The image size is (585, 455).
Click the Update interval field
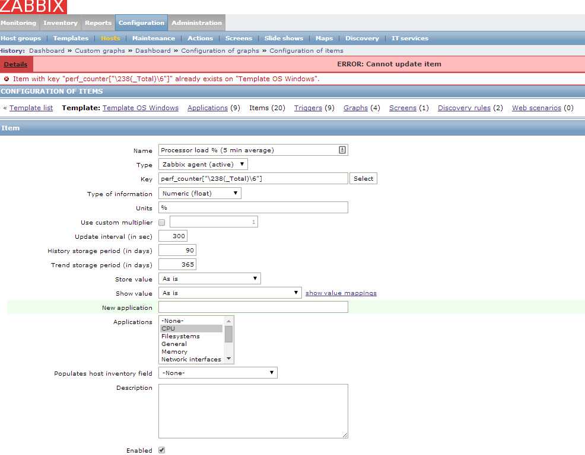(x=173, y=236)
